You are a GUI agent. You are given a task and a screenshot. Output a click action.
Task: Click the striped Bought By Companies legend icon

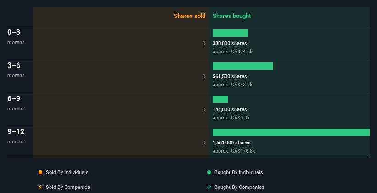click(x=209, y=187)
